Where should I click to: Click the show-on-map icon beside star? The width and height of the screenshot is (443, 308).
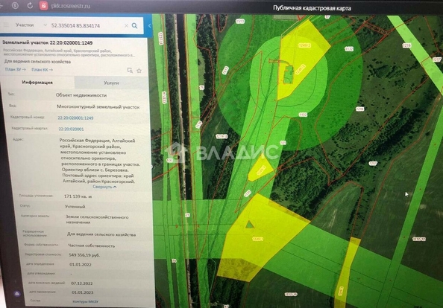point(130,70)
